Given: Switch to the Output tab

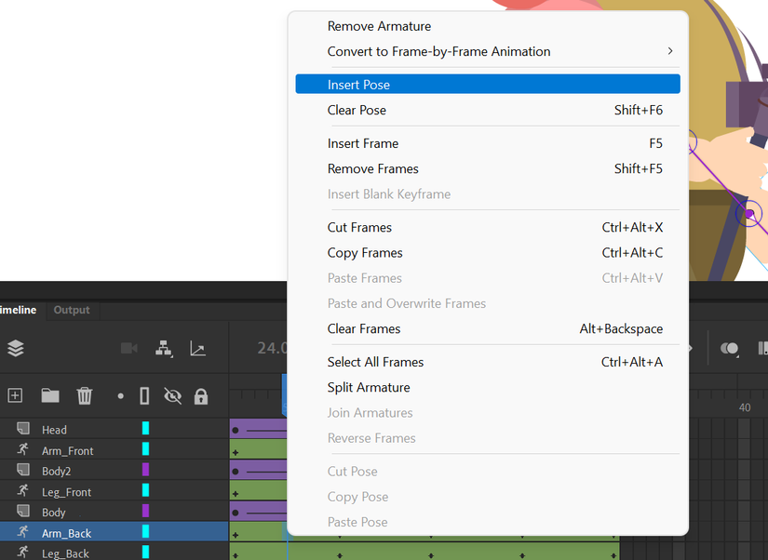Looking at the screenshot, I should tap(72, 310).
